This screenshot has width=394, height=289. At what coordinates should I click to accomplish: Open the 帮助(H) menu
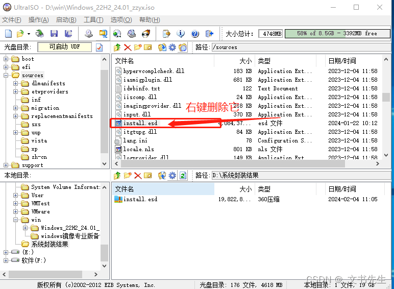point(150,20)
